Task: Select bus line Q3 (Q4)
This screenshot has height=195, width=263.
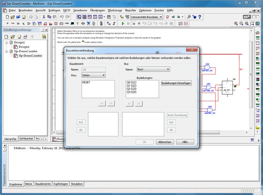Action: tap(131, 92)
